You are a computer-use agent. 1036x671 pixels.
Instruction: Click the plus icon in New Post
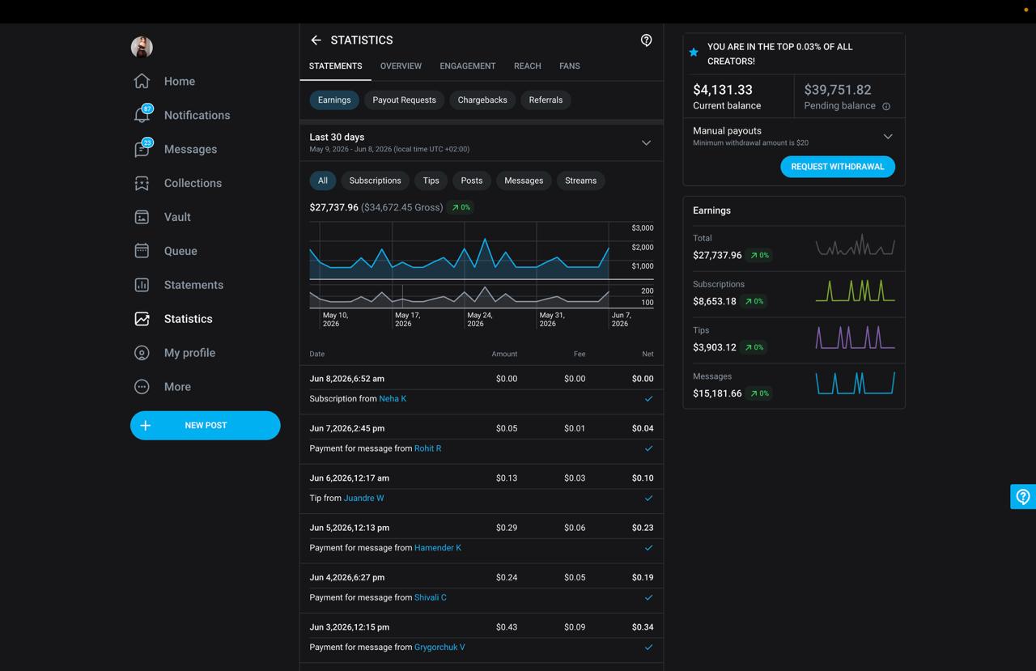click(x=146, y=426)
